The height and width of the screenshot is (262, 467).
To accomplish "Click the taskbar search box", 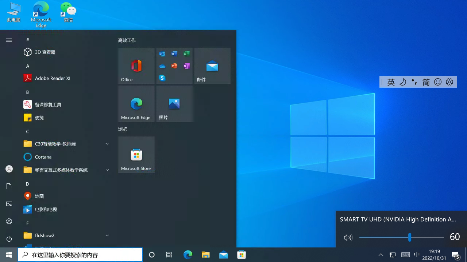I will 80,255.
